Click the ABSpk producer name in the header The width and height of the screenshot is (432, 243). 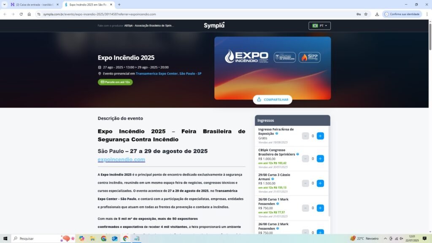tap(149, 26)
